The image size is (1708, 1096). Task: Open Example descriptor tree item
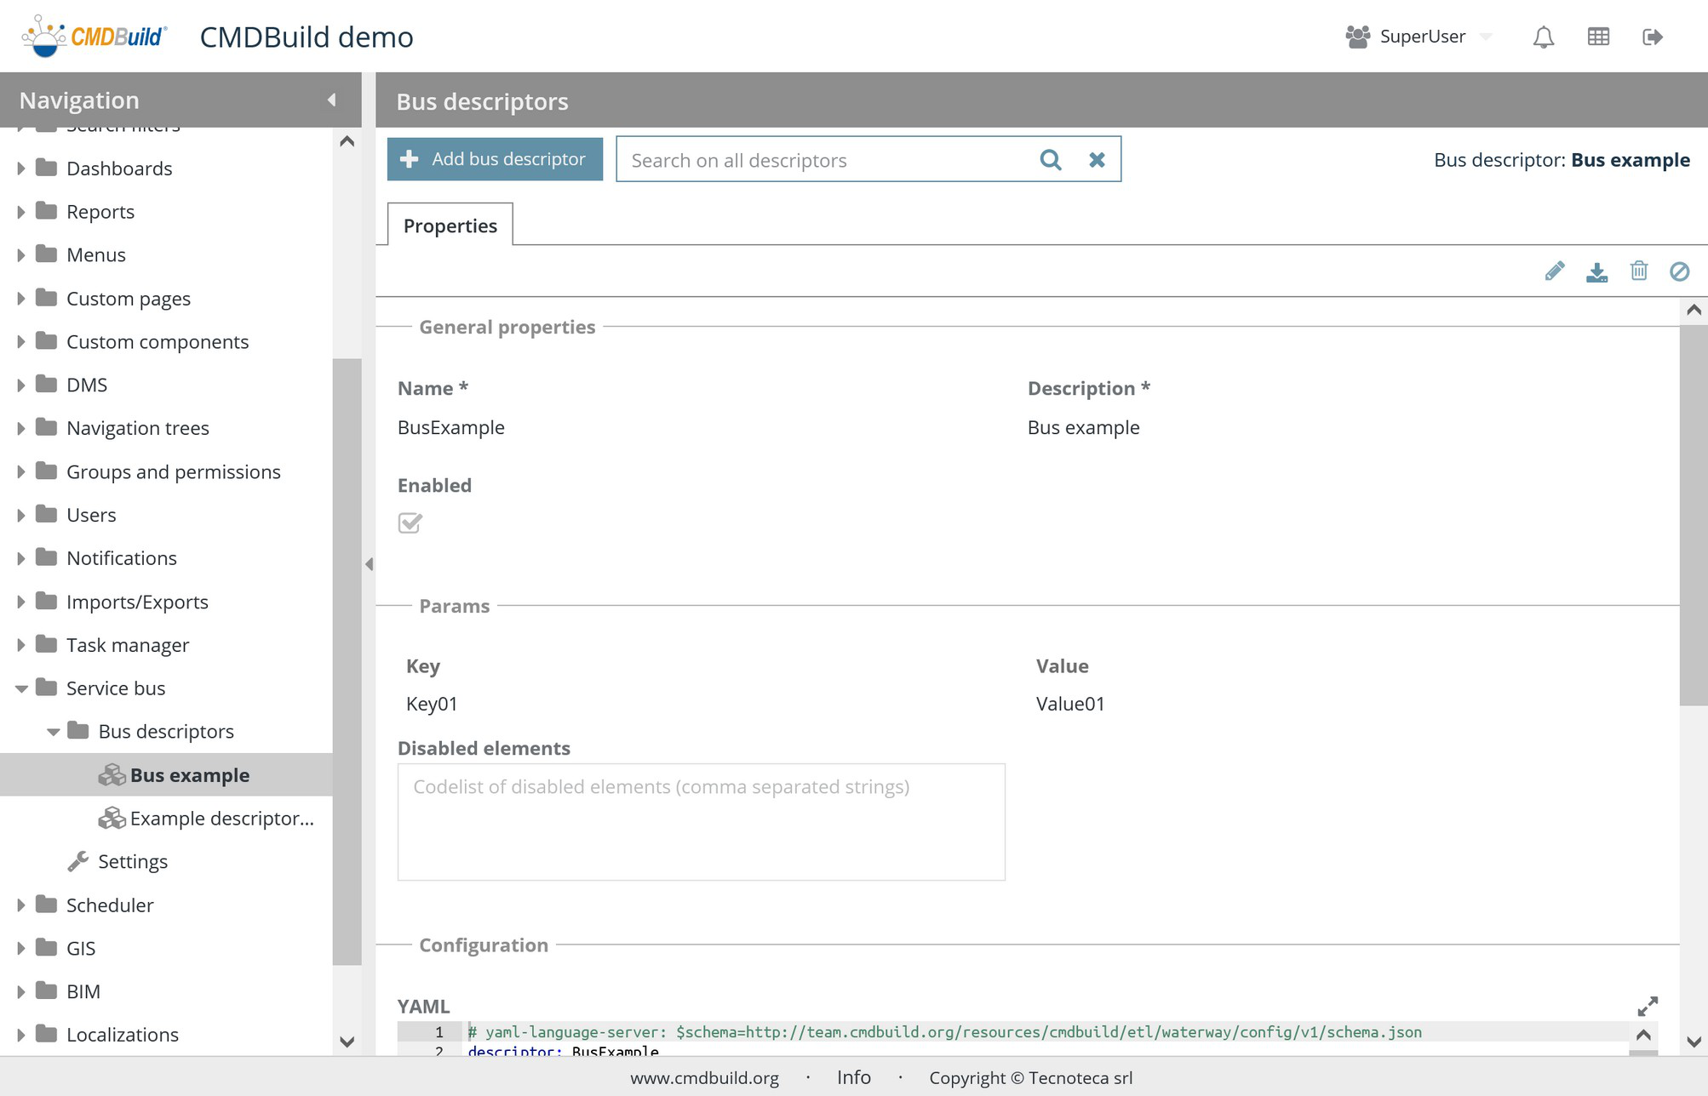221,819
